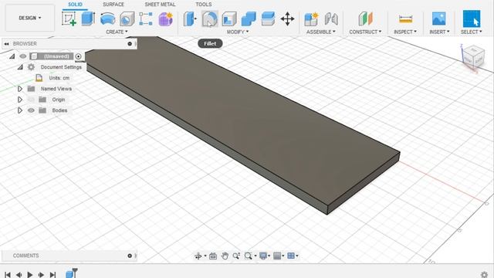Select the Create Sketch tool

pyautogui.click(x=69, y=19)
